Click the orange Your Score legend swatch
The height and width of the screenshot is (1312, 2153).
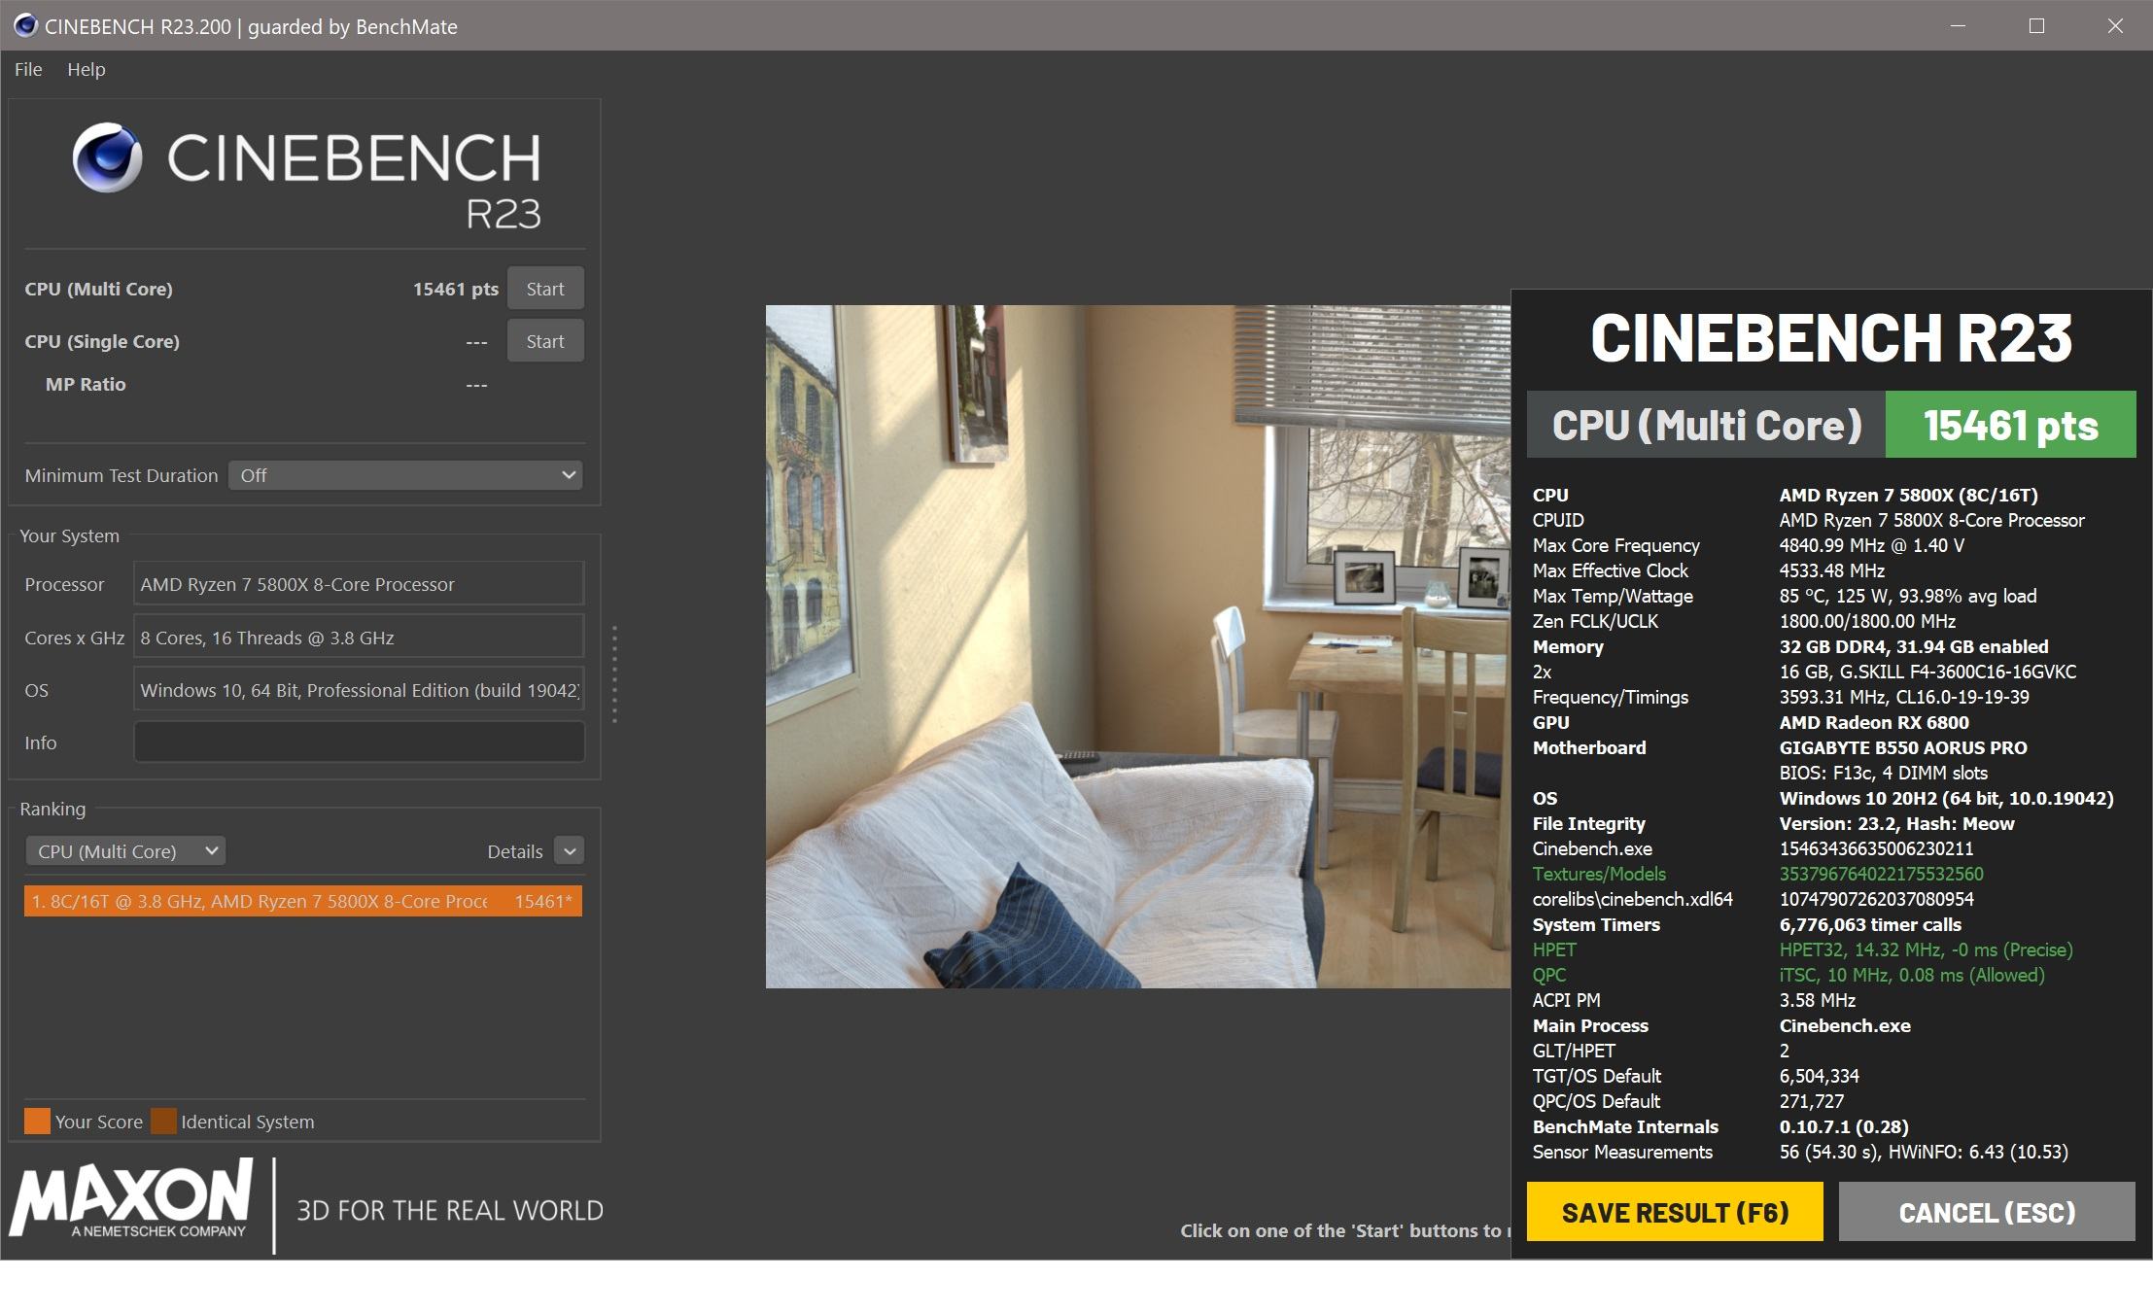pos(37,1121)
